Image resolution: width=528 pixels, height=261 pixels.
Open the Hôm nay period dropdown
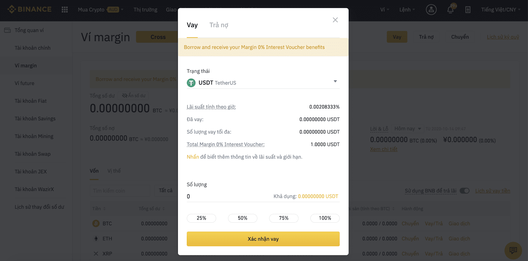point(408,129)
